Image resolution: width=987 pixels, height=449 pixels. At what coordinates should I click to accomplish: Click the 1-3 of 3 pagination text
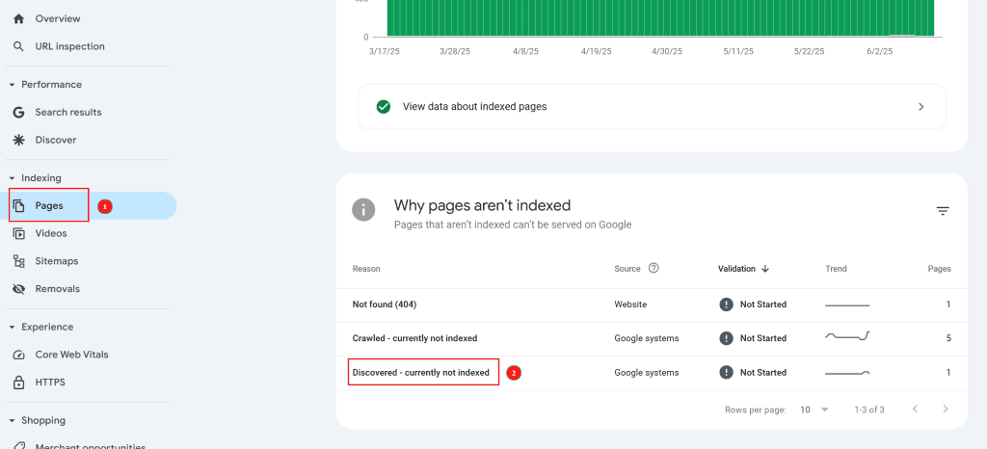click(869, 410)
